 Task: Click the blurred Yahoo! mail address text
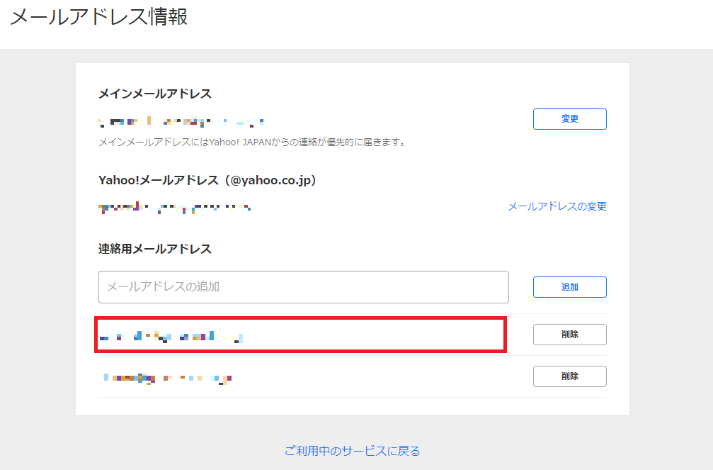pyautogui.click(x=174, y=208)
